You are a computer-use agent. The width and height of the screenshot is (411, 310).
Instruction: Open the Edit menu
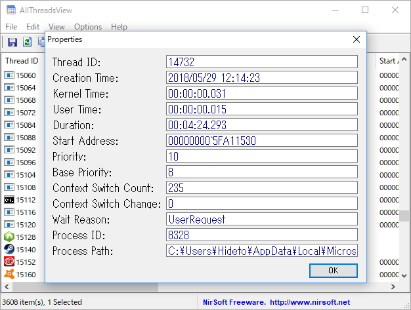click(33, 27)
